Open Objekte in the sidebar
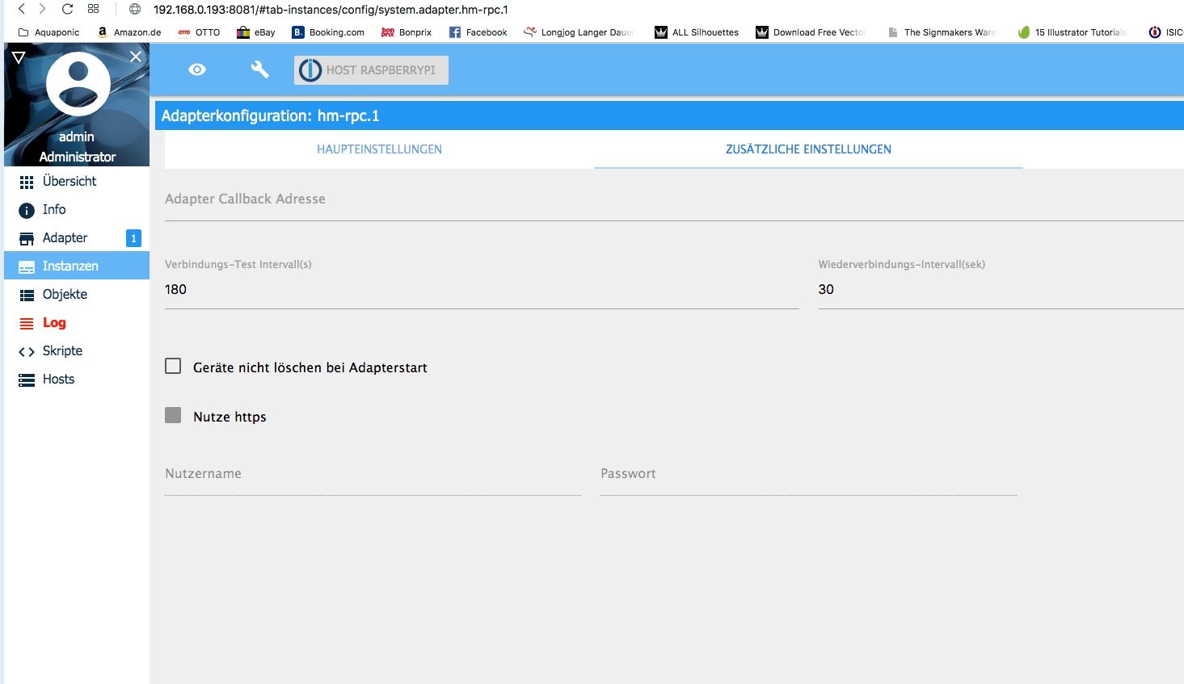The height and width of the screenshot is (684, 1184). click(77, 294)
